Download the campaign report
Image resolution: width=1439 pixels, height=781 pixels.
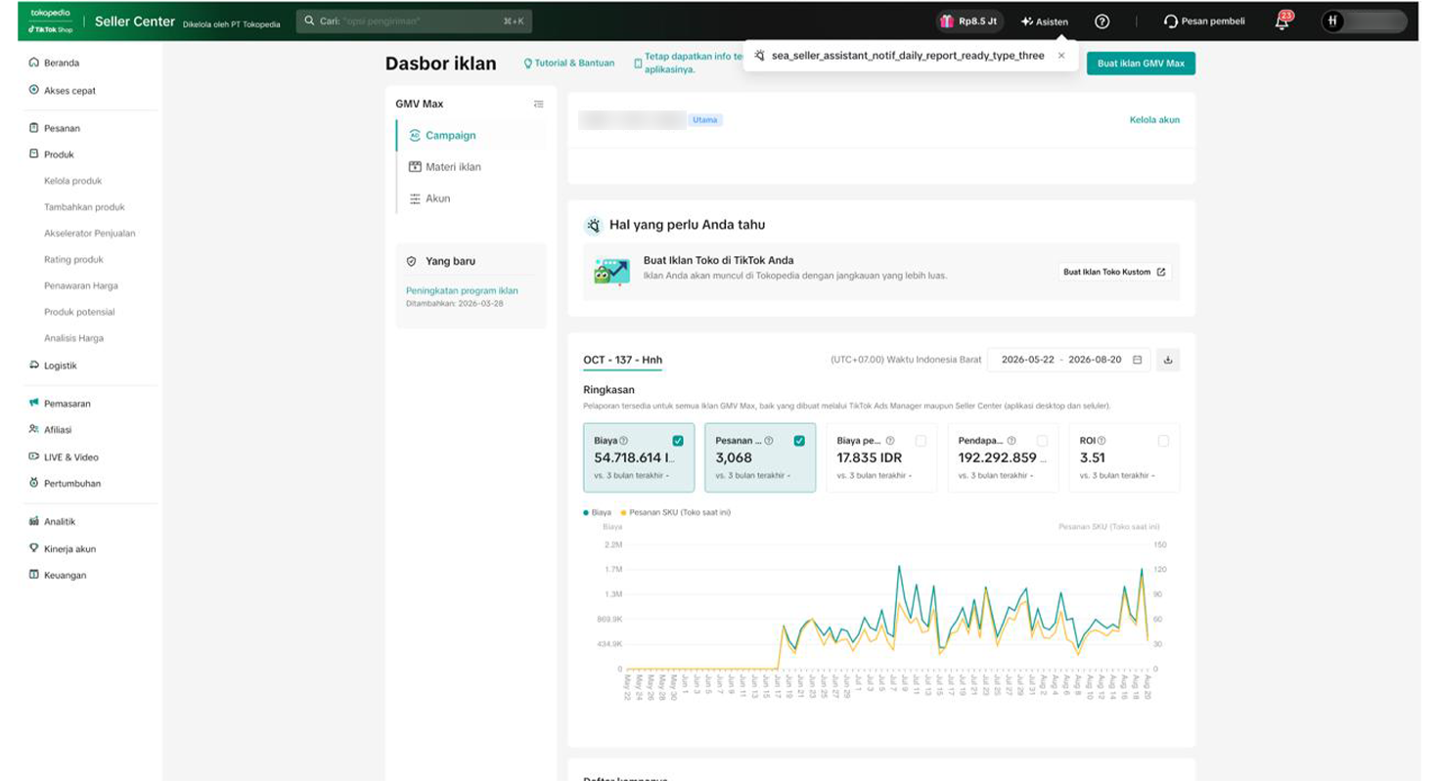1168,360
